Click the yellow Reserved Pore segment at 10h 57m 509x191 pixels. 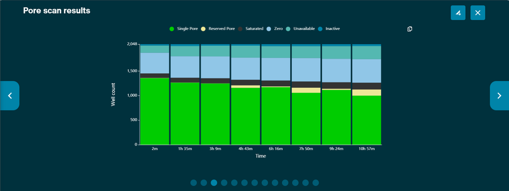[x=366, y=93]
